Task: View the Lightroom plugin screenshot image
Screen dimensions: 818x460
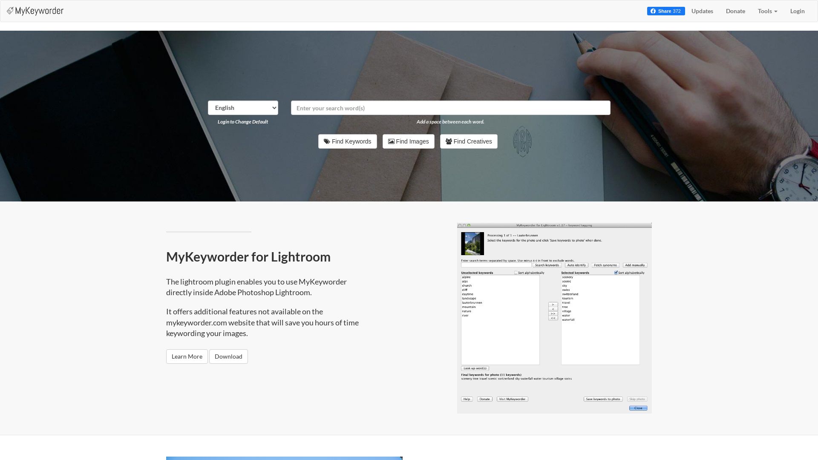Action: 554,318
